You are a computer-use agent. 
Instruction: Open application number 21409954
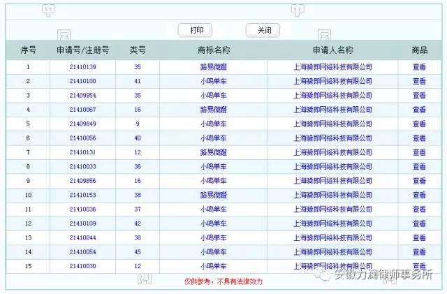click(x=82, y=96)
